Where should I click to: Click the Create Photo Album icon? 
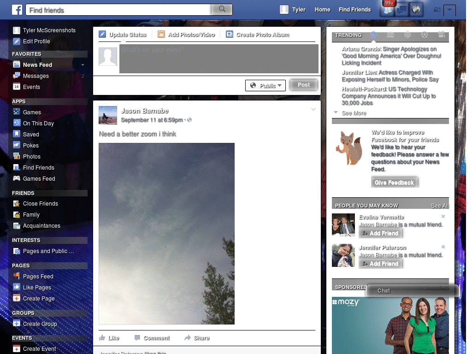pyautogui.click(x=230, y=34)
